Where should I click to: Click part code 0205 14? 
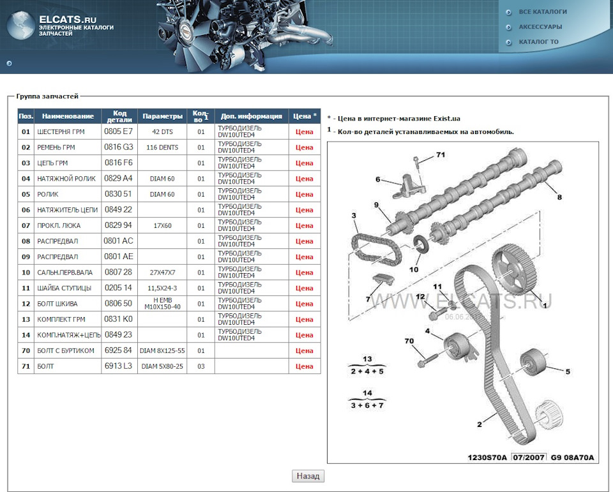(119, 288)
